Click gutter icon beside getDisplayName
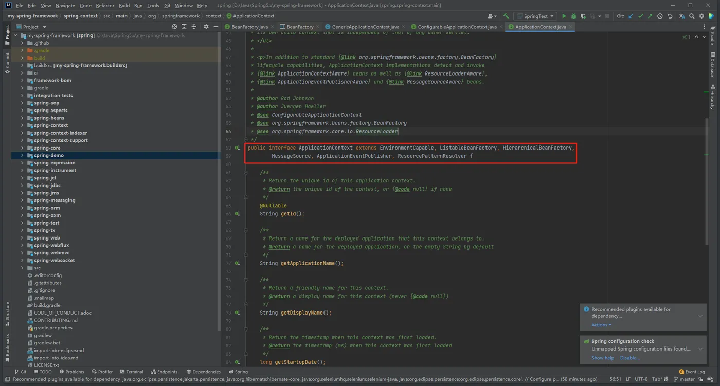Screen dimensions: 720x386 click(x=237, y=313)
